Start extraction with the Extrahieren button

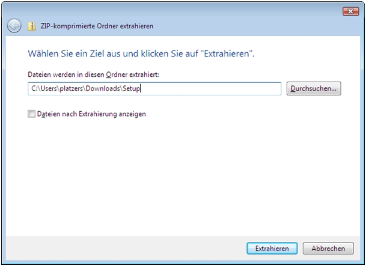pos(272,248)
